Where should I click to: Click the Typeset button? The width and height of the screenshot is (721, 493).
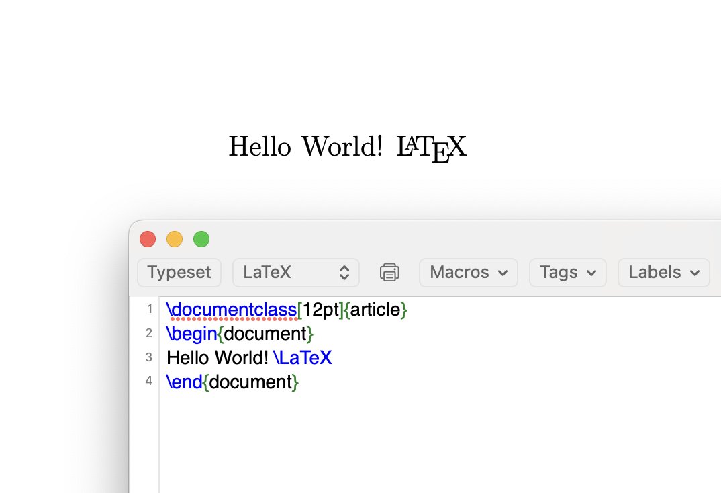[x=179, y=272]
